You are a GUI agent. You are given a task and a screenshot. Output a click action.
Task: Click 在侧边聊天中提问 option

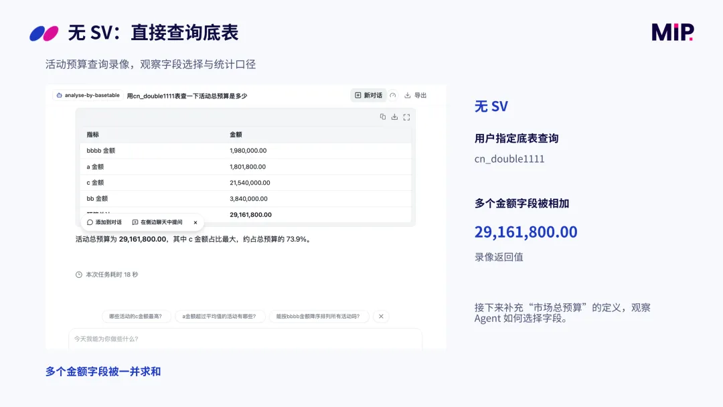click(x=157, y=222)
